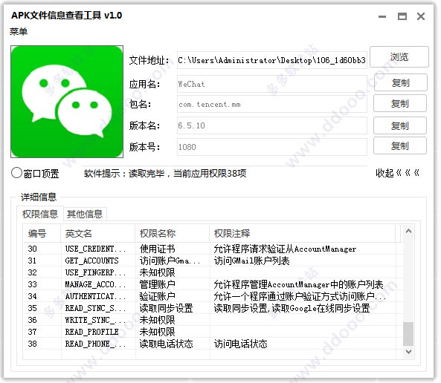The height and width of the screenshot is (383, 441).
Task: Copy the version name with 复制 beside 版本名
Action: click(x=399, y=125)
